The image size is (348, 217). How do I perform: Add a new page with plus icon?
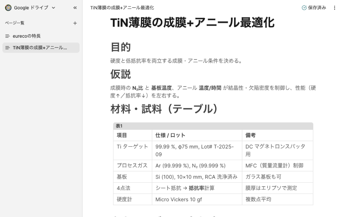(x=75, y=23)
